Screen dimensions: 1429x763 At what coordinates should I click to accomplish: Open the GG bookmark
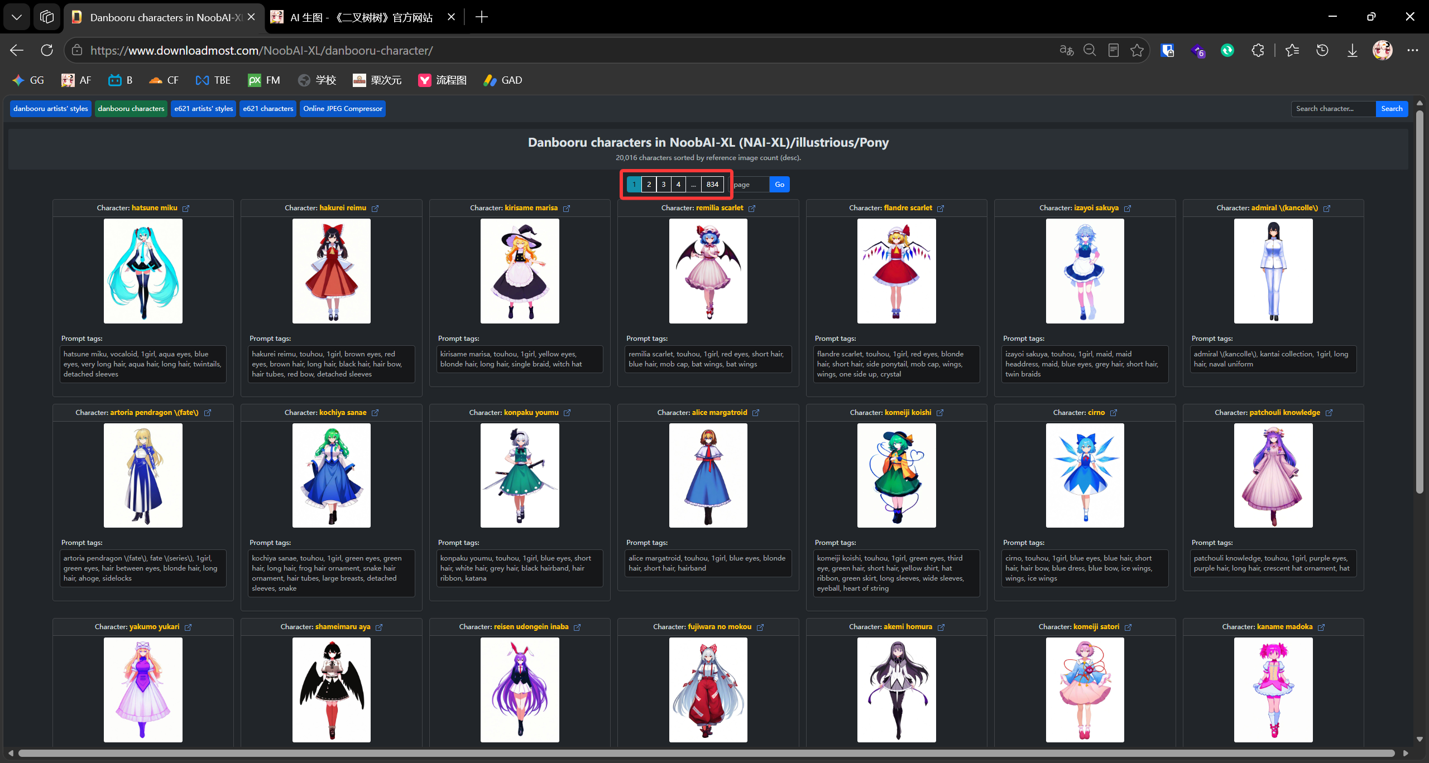point(28,80)
